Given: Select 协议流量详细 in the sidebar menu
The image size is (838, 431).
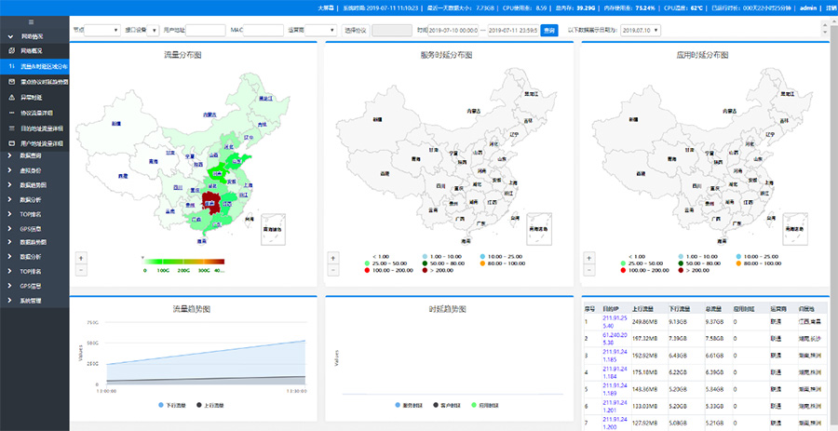Looking at the screenshot, I should tap(42, 113).
